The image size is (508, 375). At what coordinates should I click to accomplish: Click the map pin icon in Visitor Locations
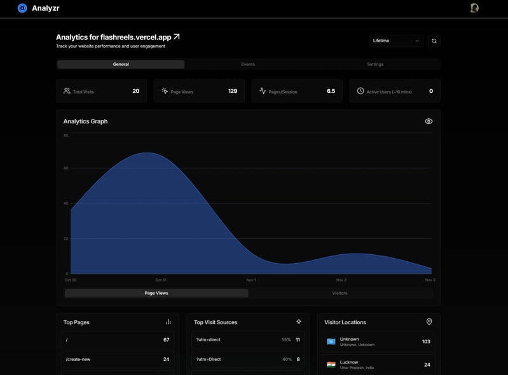point(429,322)
